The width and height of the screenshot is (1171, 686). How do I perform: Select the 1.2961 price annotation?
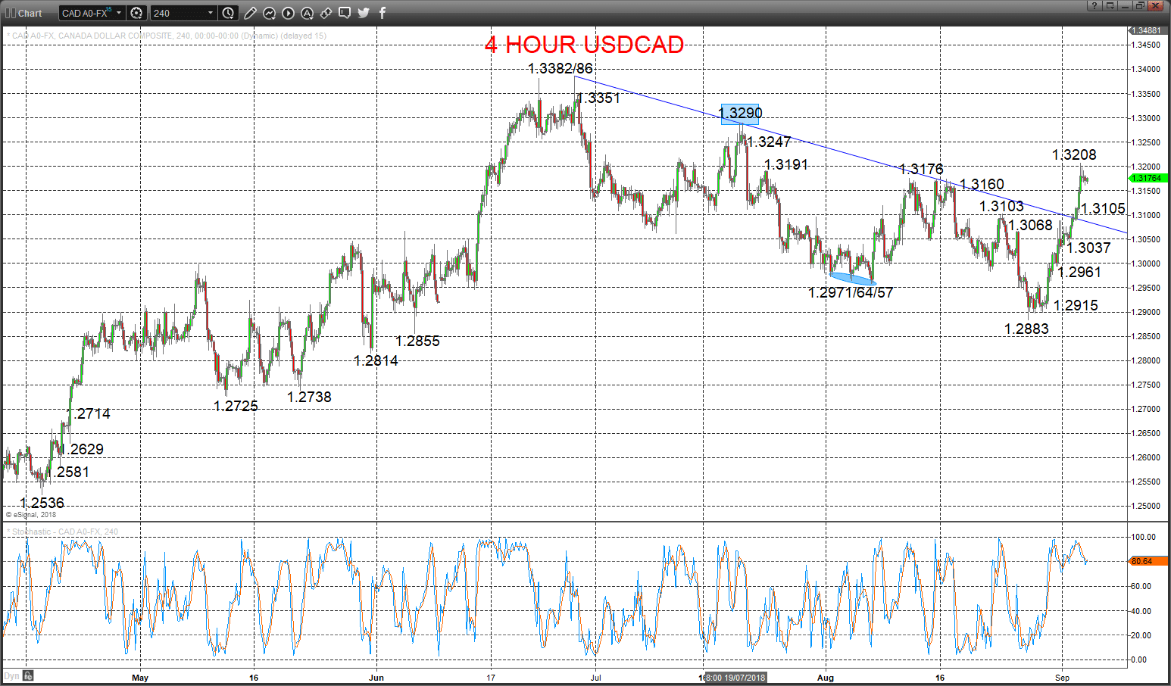click(1079, 272)
